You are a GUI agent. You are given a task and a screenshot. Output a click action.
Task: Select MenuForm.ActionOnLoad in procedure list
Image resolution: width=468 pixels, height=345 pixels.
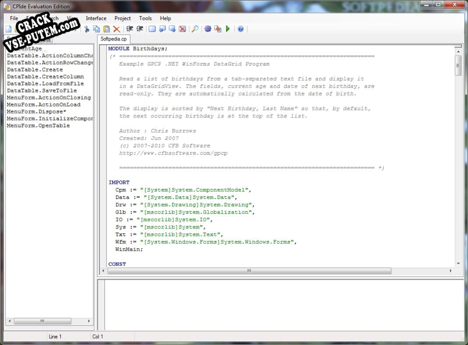tap(44, 105)
